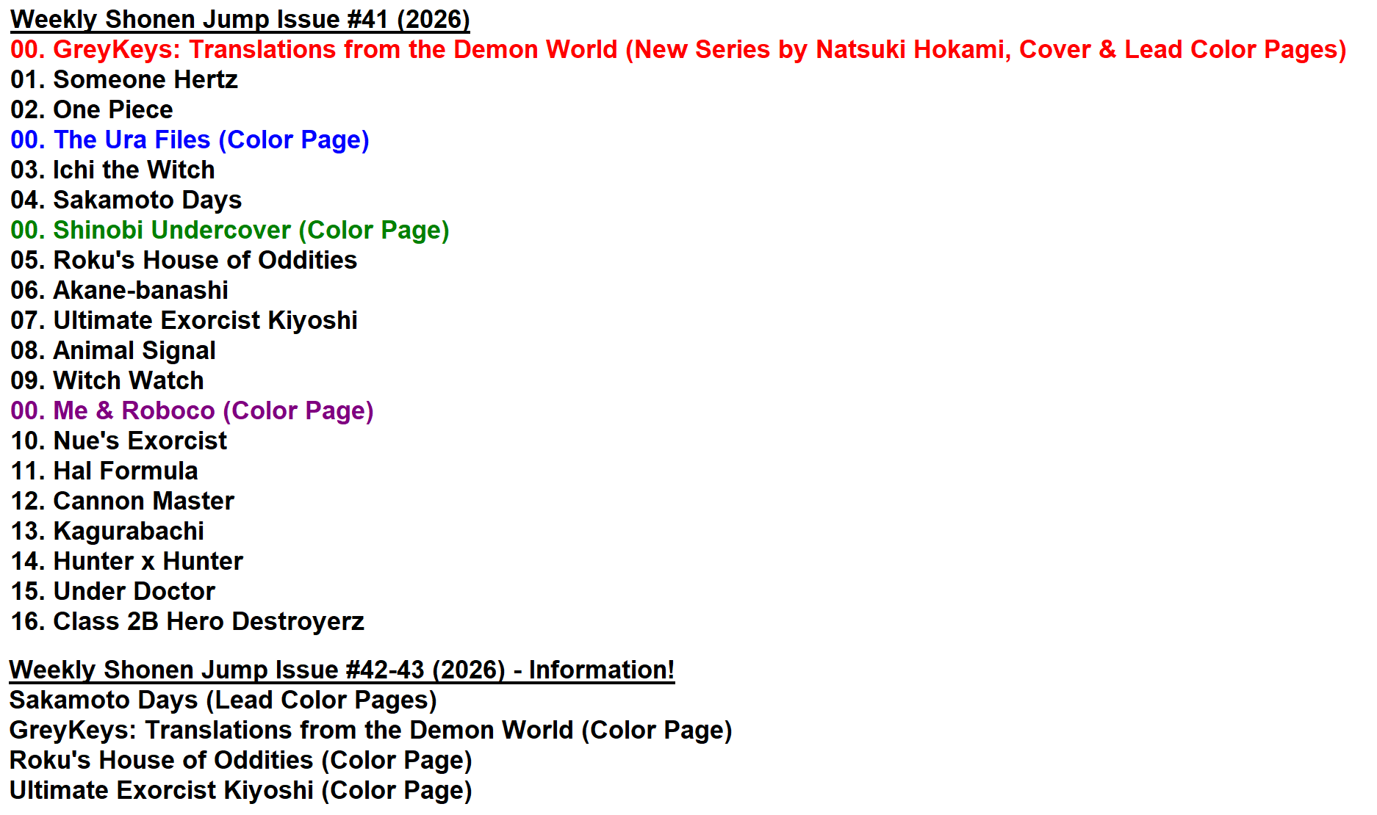
Task: Select the Witch Watch entry
Action: (x=107, y=380)
